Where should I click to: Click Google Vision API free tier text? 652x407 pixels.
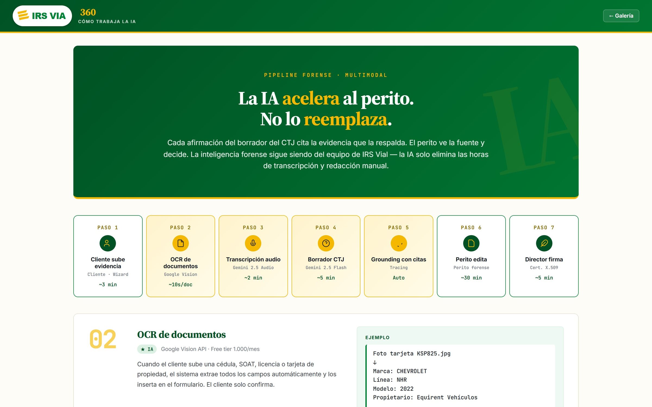pyautogui.click(x=210, y=349)
